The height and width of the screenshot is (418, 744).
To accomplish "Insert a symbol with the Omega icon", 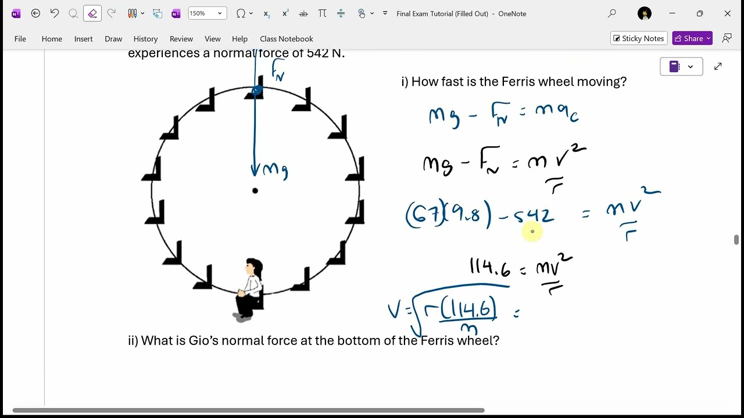I will coord(241,13).
